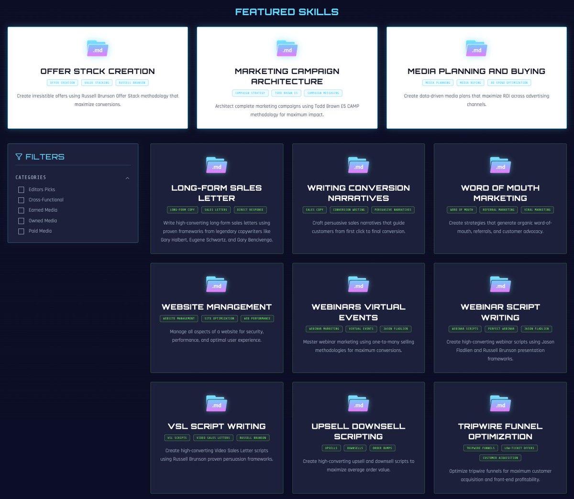
Task: Click the .md folder icon on Marketing Campaign Architecture
Action: pyautogui.click(x=287, y=48)
